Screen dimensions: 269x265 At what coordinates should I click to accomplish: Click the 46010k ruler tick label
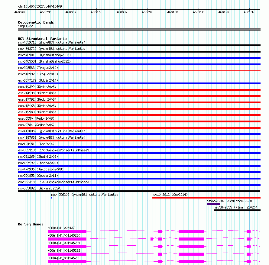pyautogui.click(x=173, y=12)
